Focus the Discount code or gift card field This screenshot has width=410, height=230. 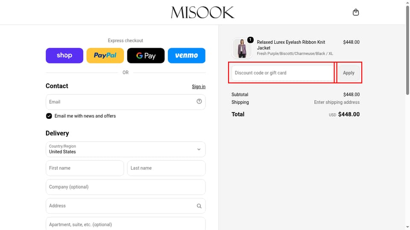pos(282,73)
